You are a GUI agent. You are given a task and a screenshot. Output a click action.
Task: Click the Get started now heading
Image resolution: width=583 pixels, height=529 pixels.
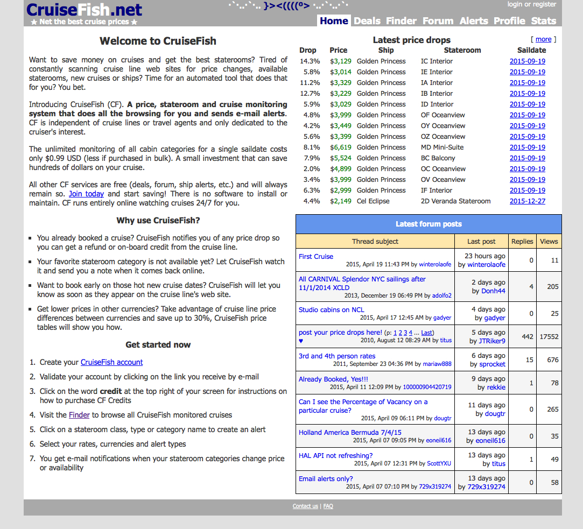(158, 344)
